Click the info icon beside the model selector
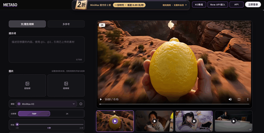 (81, 104)
